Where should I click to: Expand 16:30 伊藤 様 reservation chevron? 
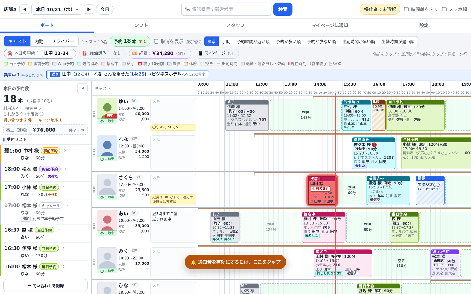click(x=64, y=248)
